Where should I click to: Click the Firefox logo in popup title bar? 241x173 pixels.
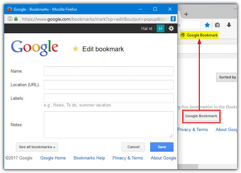(9, 9)
